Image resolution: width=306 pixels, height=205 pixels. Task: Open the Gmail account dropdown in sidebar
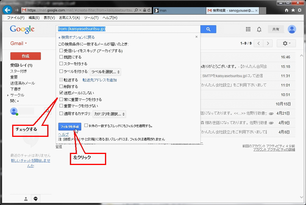18,43
